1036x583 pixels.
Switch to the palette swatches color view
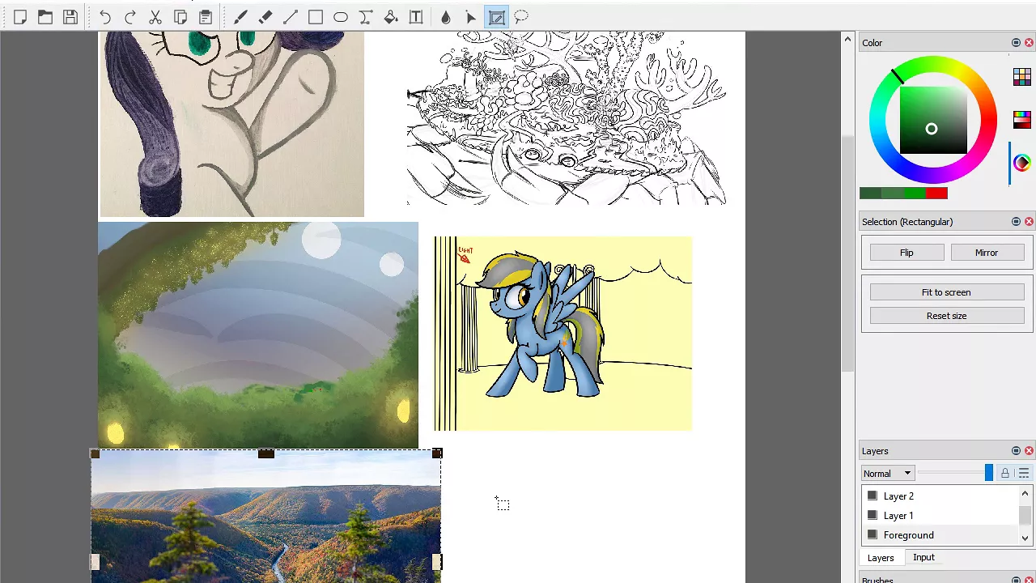pos(1021,76)
